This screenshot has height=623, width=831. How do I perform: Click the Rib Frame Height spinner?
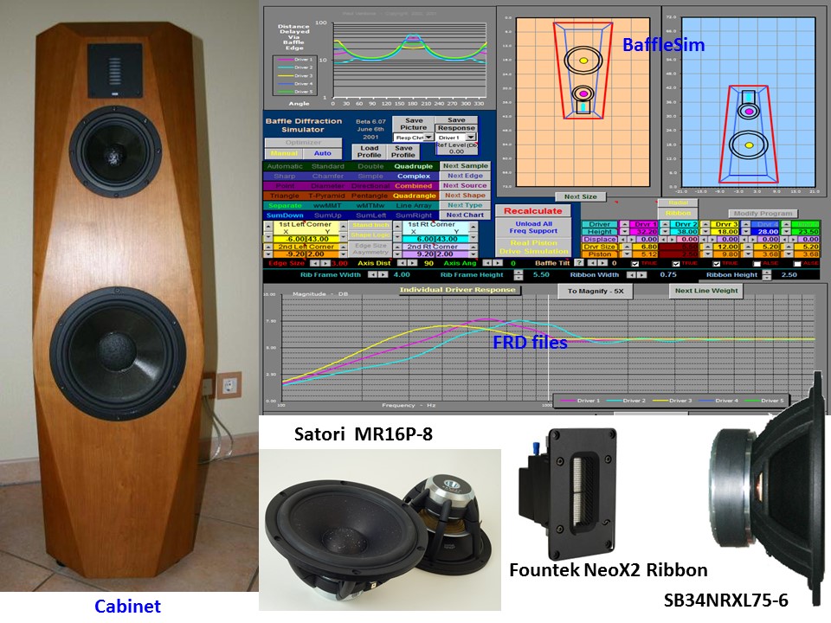tap(519, 275)
